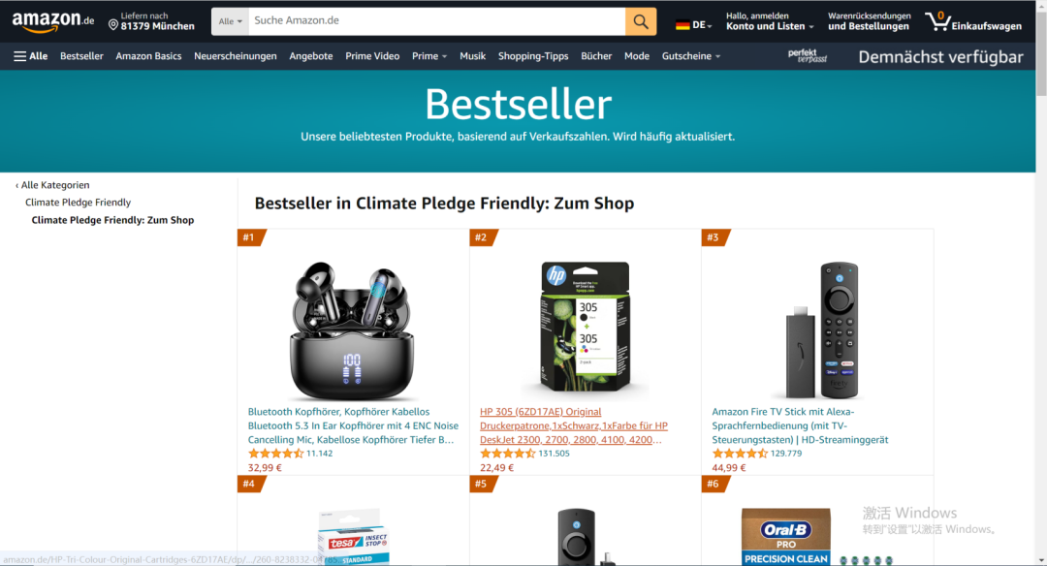Screen dimensions: 1047x566
Task: Go back to Alle Kategorien
Action: pos(52,185)
